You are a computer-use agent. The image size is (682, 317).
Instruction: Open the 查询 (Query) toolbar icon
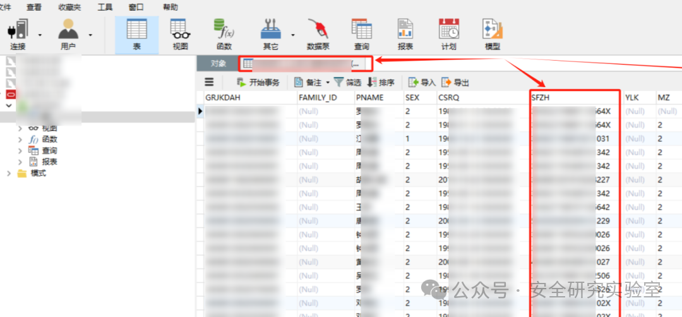361,28
